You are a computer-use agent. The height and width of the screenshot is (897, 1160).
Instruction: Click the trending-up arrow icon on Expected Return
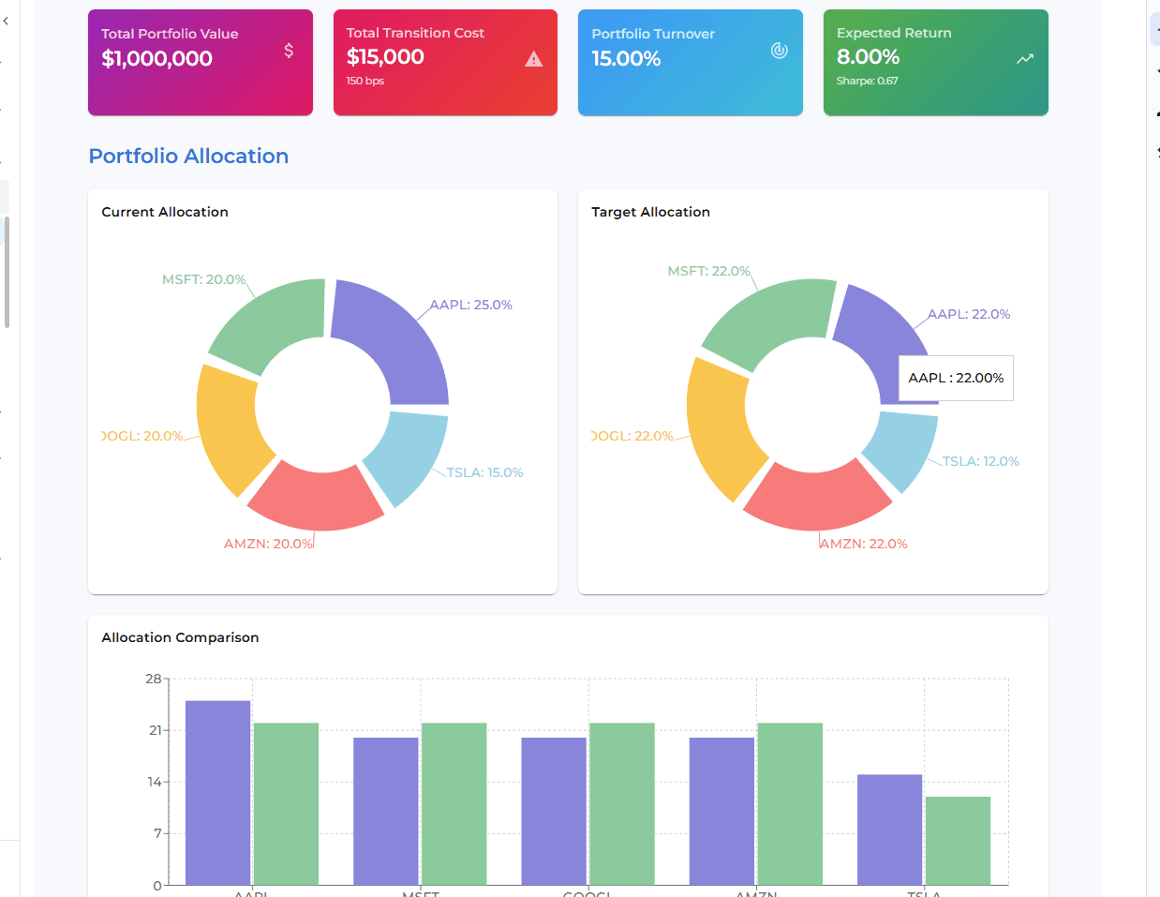(x=1025, y=59)
